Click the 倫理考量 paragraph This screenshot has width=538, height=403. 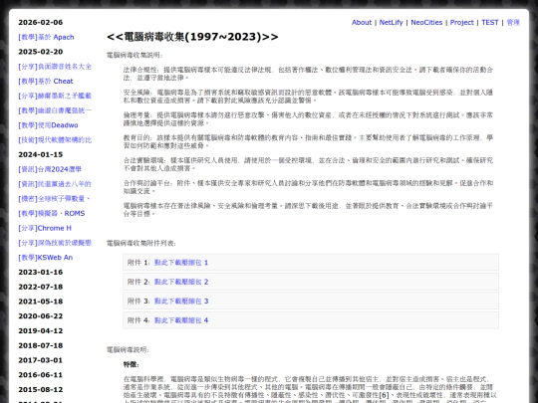pyautogui.click(x=308, y=119)
